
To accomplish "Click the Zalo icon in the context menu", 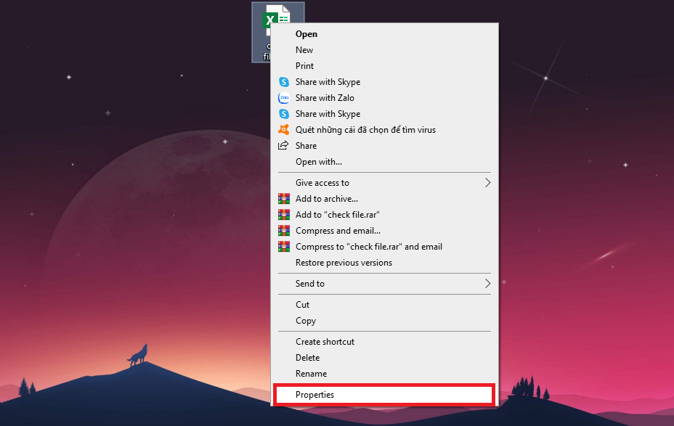I will coord(284,98).
